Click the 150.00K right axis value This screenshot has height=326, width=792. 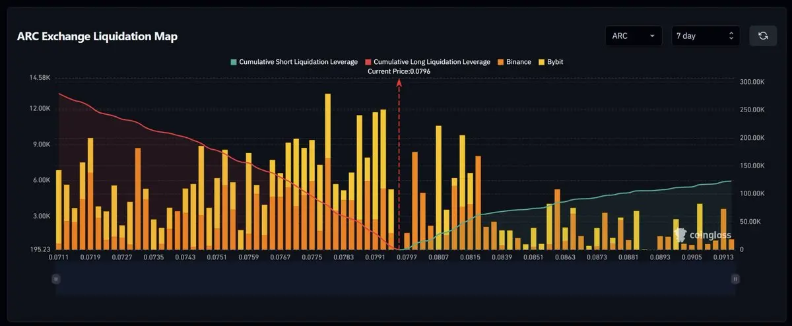[752, 166]
